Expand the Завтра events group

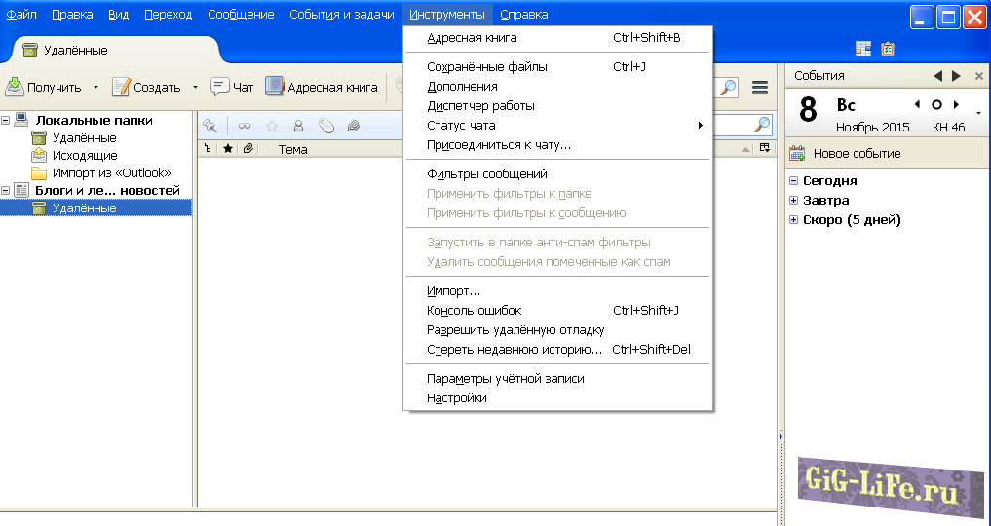coord(794,201)
